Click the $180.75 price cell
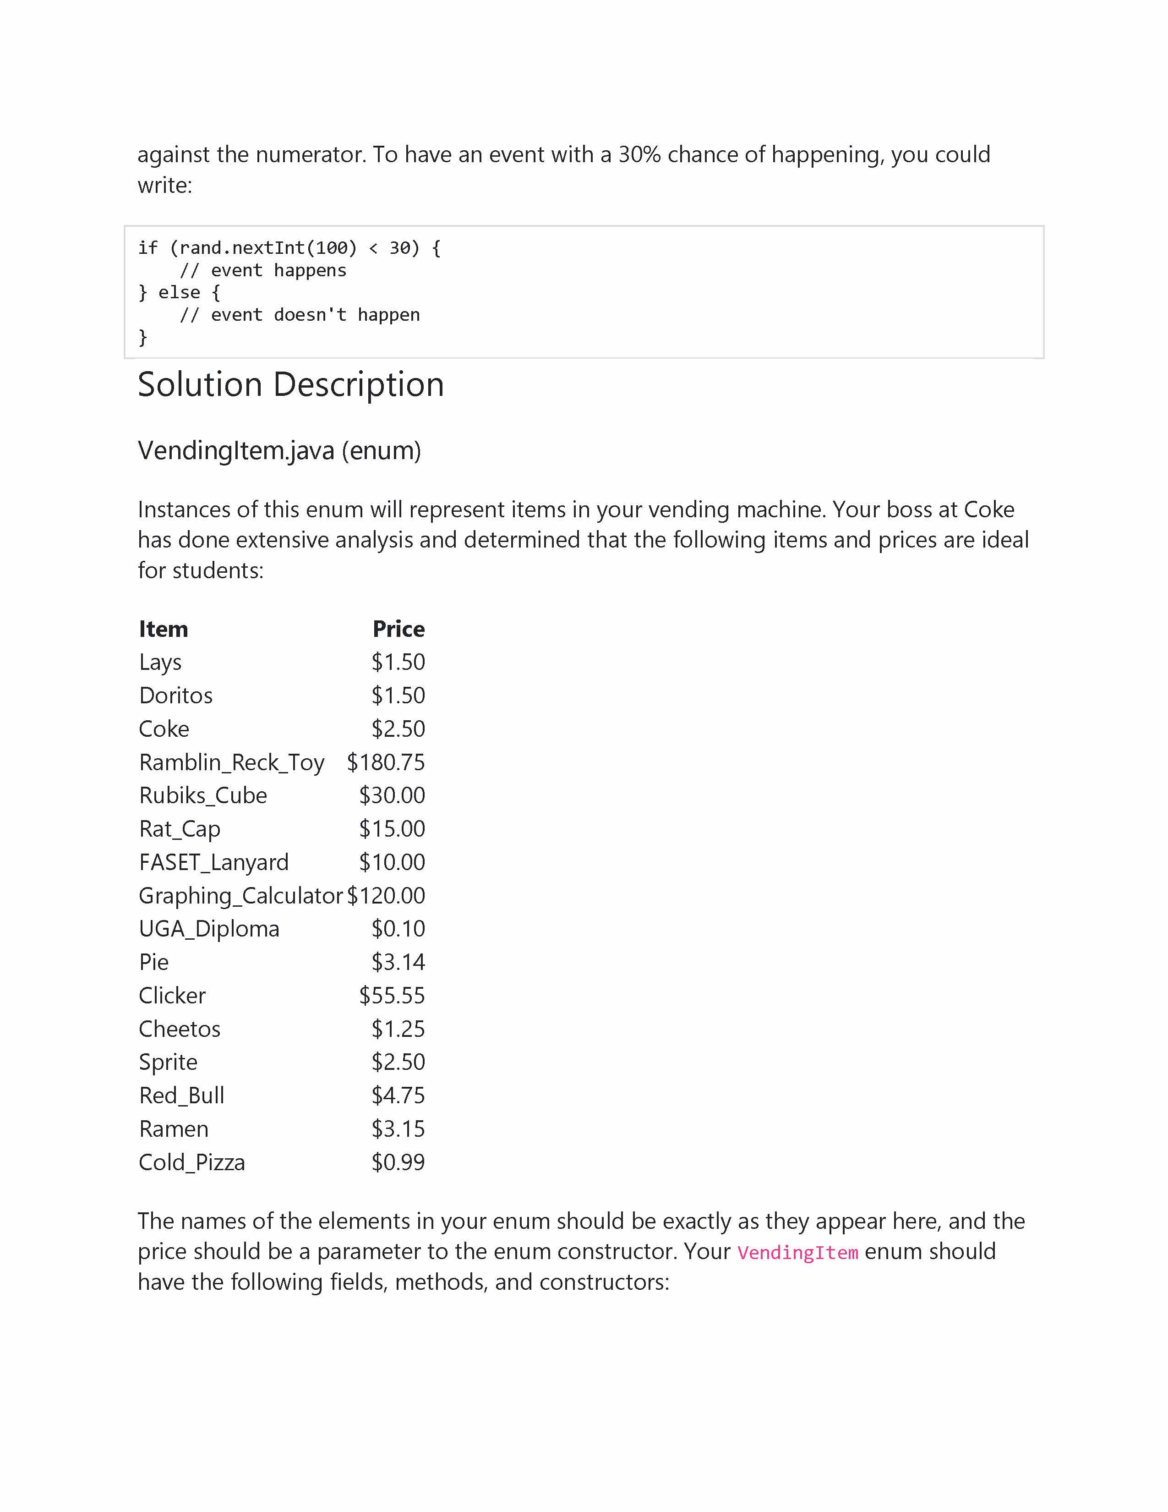The width and height of the screenshot is (1168, 1512). click(385, 762)
